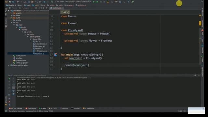This screenshot has height=117, width=208.
Task: Click the green Run button in the top toolbar
Action: click(x=94, y=2)
